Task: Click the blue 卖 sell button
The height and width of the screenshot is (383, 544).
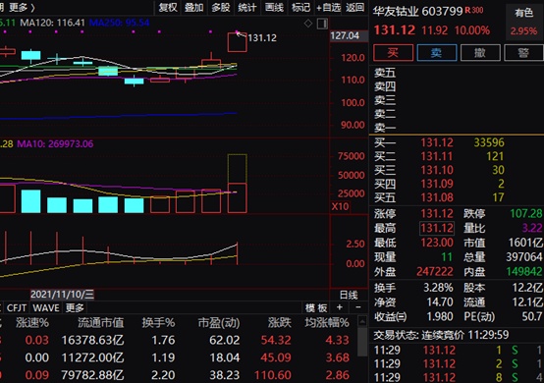Action: tap(436, 53)
